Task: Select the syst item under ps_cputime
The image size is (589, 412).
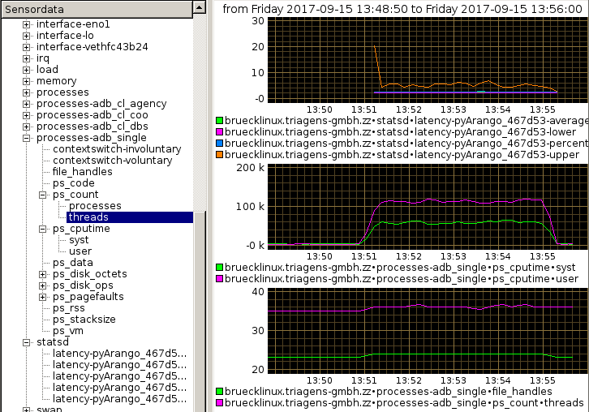Action: tap(79, 240)
